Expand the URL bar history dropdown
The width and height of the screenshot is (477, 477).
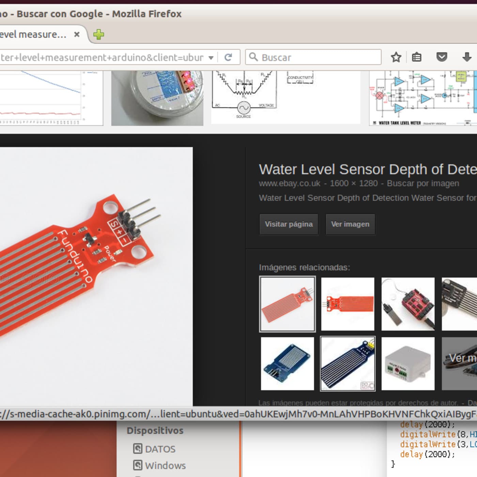point(211,58)
